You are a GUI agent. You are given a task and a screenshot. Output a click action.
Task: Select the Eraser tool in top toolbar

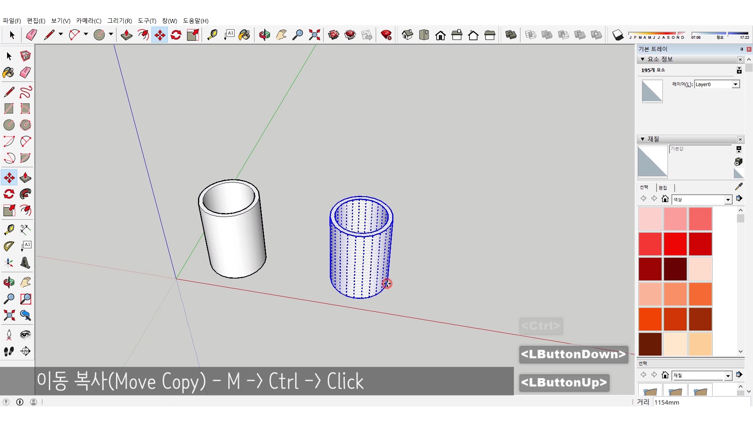pyautogui.click(x=31, y=35)
